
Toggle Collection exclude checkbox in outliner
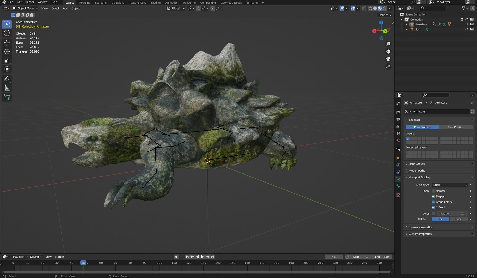[x=462, y=19]
